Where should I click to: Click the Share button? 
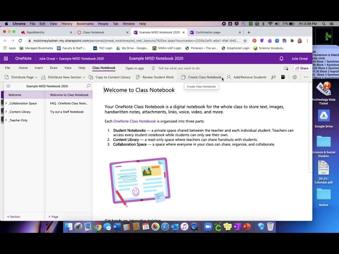pyautogui.click(x=302, y=68)
